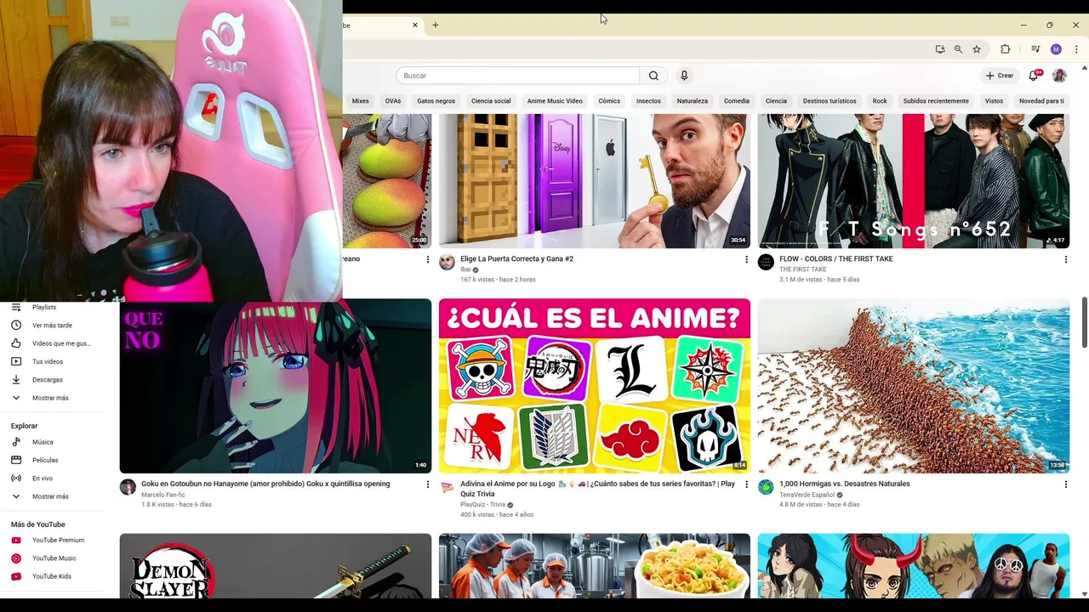Open the YouTube account avatar menu
Viewport: 1089px width, 612px height.
point(1059,76)
